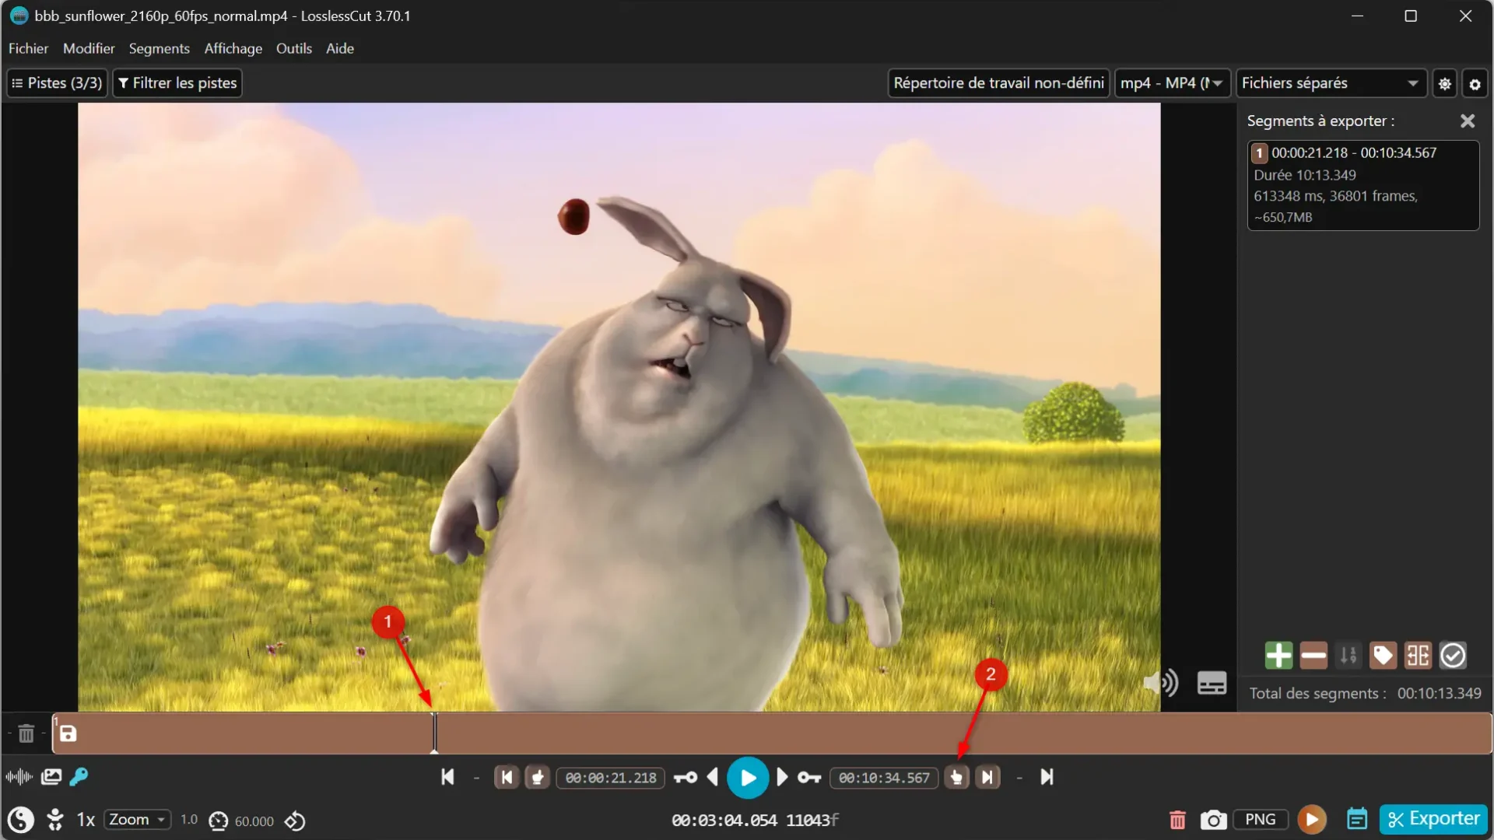Toggle the audio waveform display icon

[19, 777]
